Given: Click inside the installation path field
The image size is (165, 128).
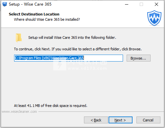Looking at the screenshot, I should (69, 58).
